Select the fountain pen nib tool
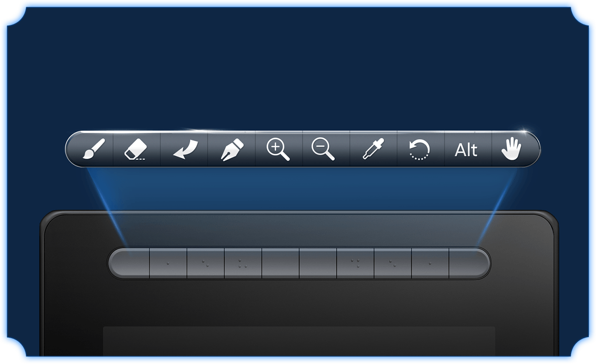The image size is (596, 364). coord(231,149)
